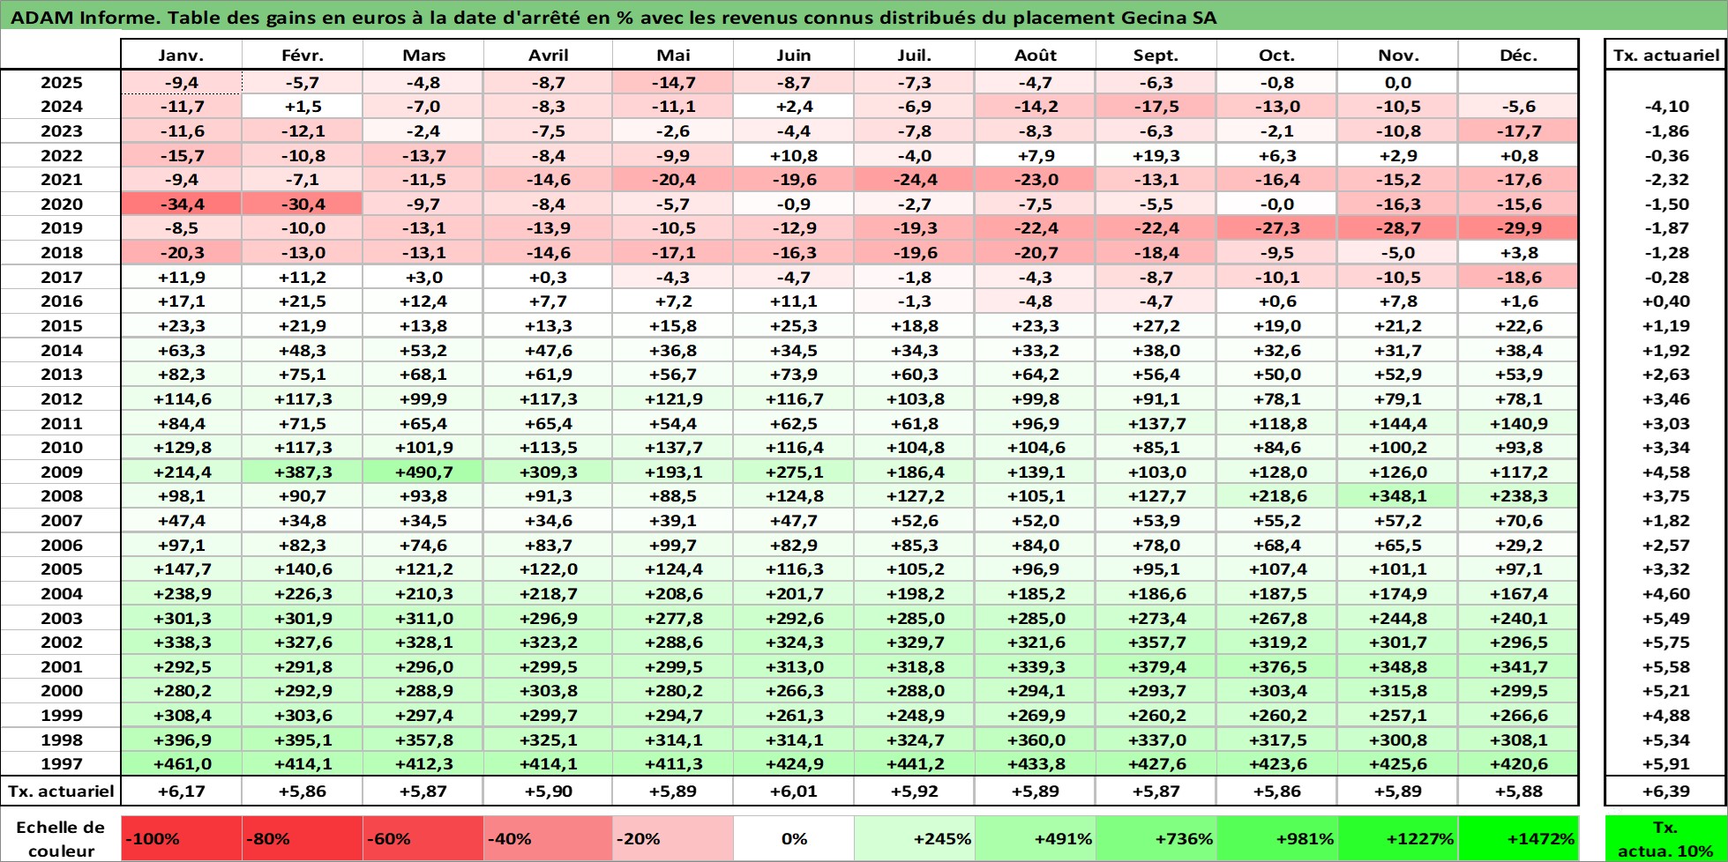This screenshot has height=862, width=1728.
Task: Select the -100% red color scale swatch
Action: pos(181,838)
